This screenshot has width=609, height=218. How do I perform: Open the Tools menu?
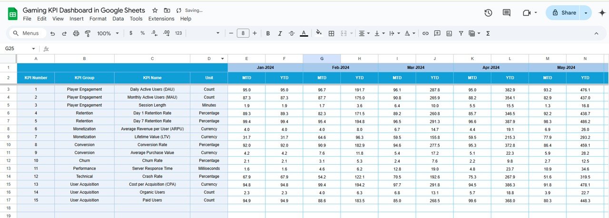click(136, 19)
